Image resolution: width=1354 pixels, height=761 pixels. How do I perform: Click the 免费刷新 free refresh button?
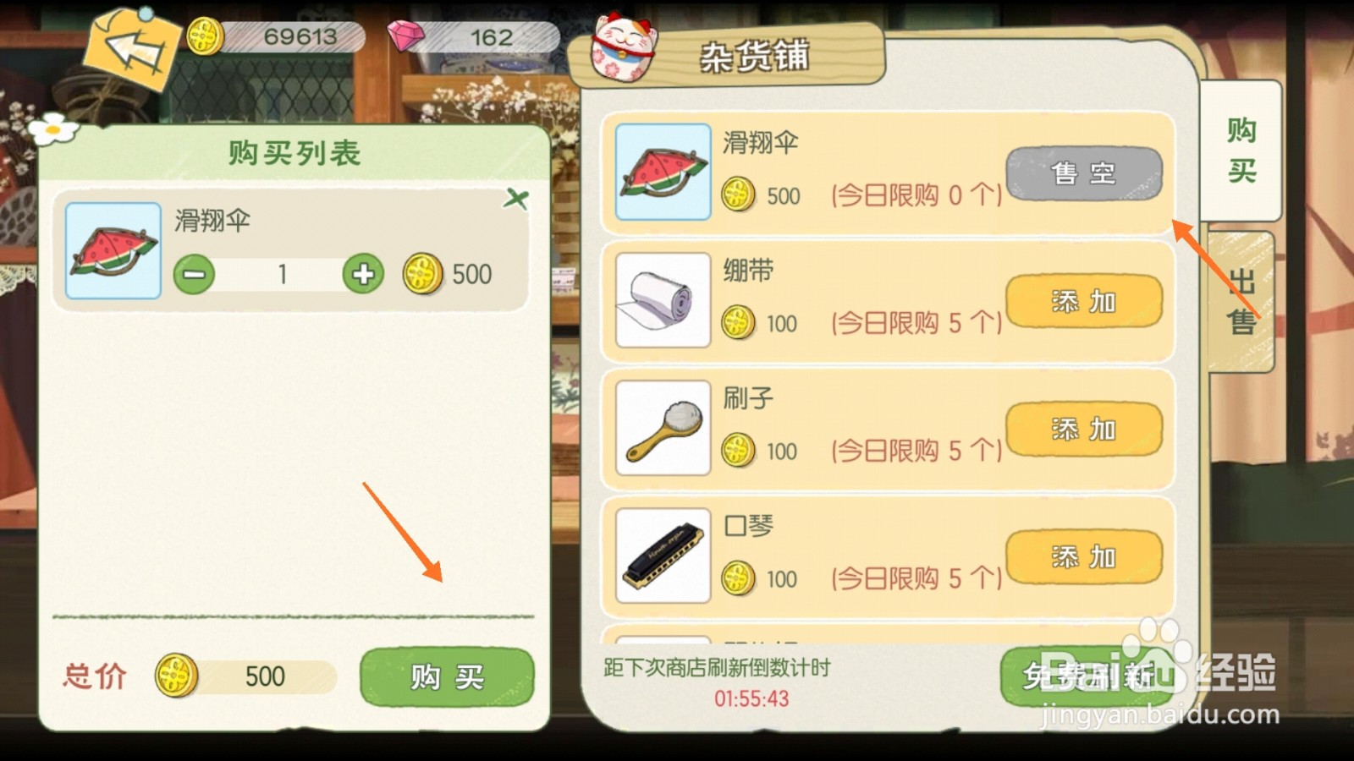point(1087,676)
